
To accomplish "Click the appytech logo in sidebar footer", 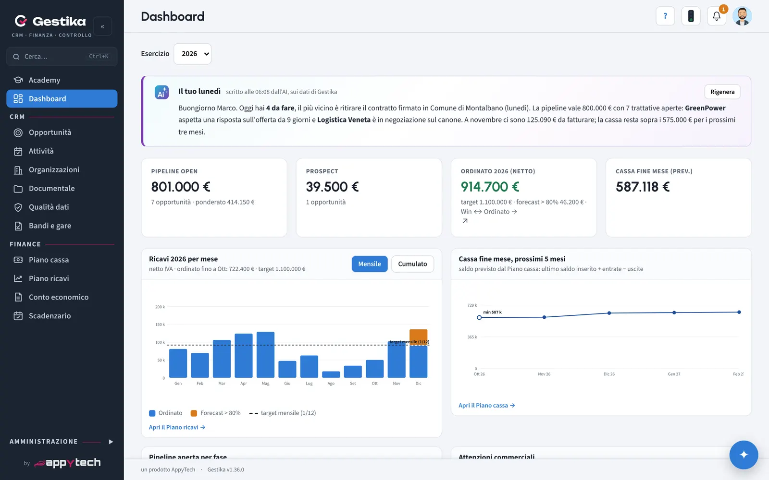I will tap(68, 463).
